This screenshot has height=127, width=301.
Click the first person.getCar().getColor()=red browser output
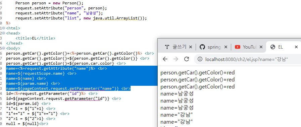(198, 73)
